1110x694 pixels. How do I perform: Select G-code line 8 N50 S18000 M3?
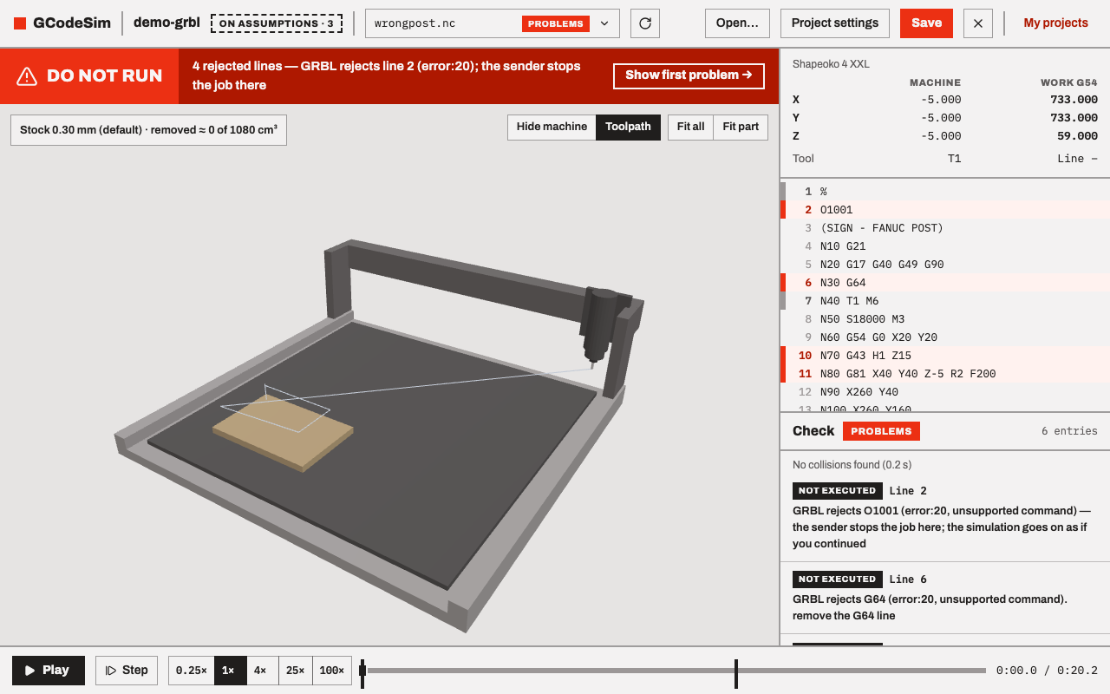945,318
